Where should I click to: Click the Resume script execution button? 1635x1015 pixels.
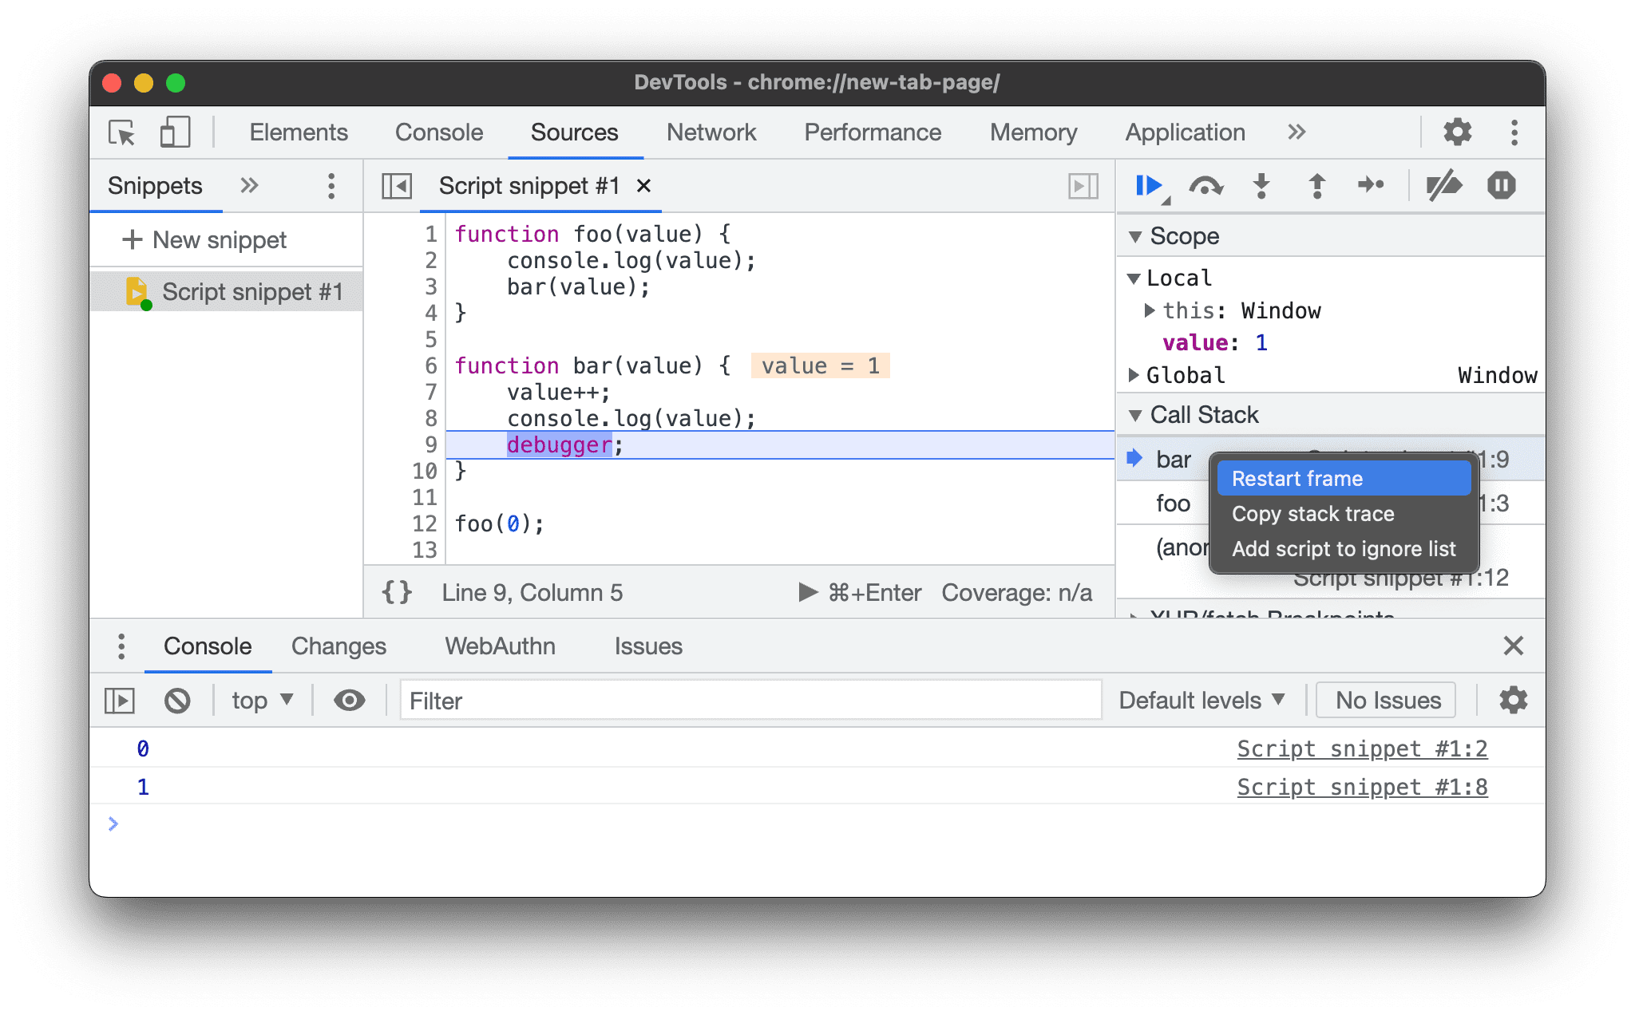[1147, 187]
